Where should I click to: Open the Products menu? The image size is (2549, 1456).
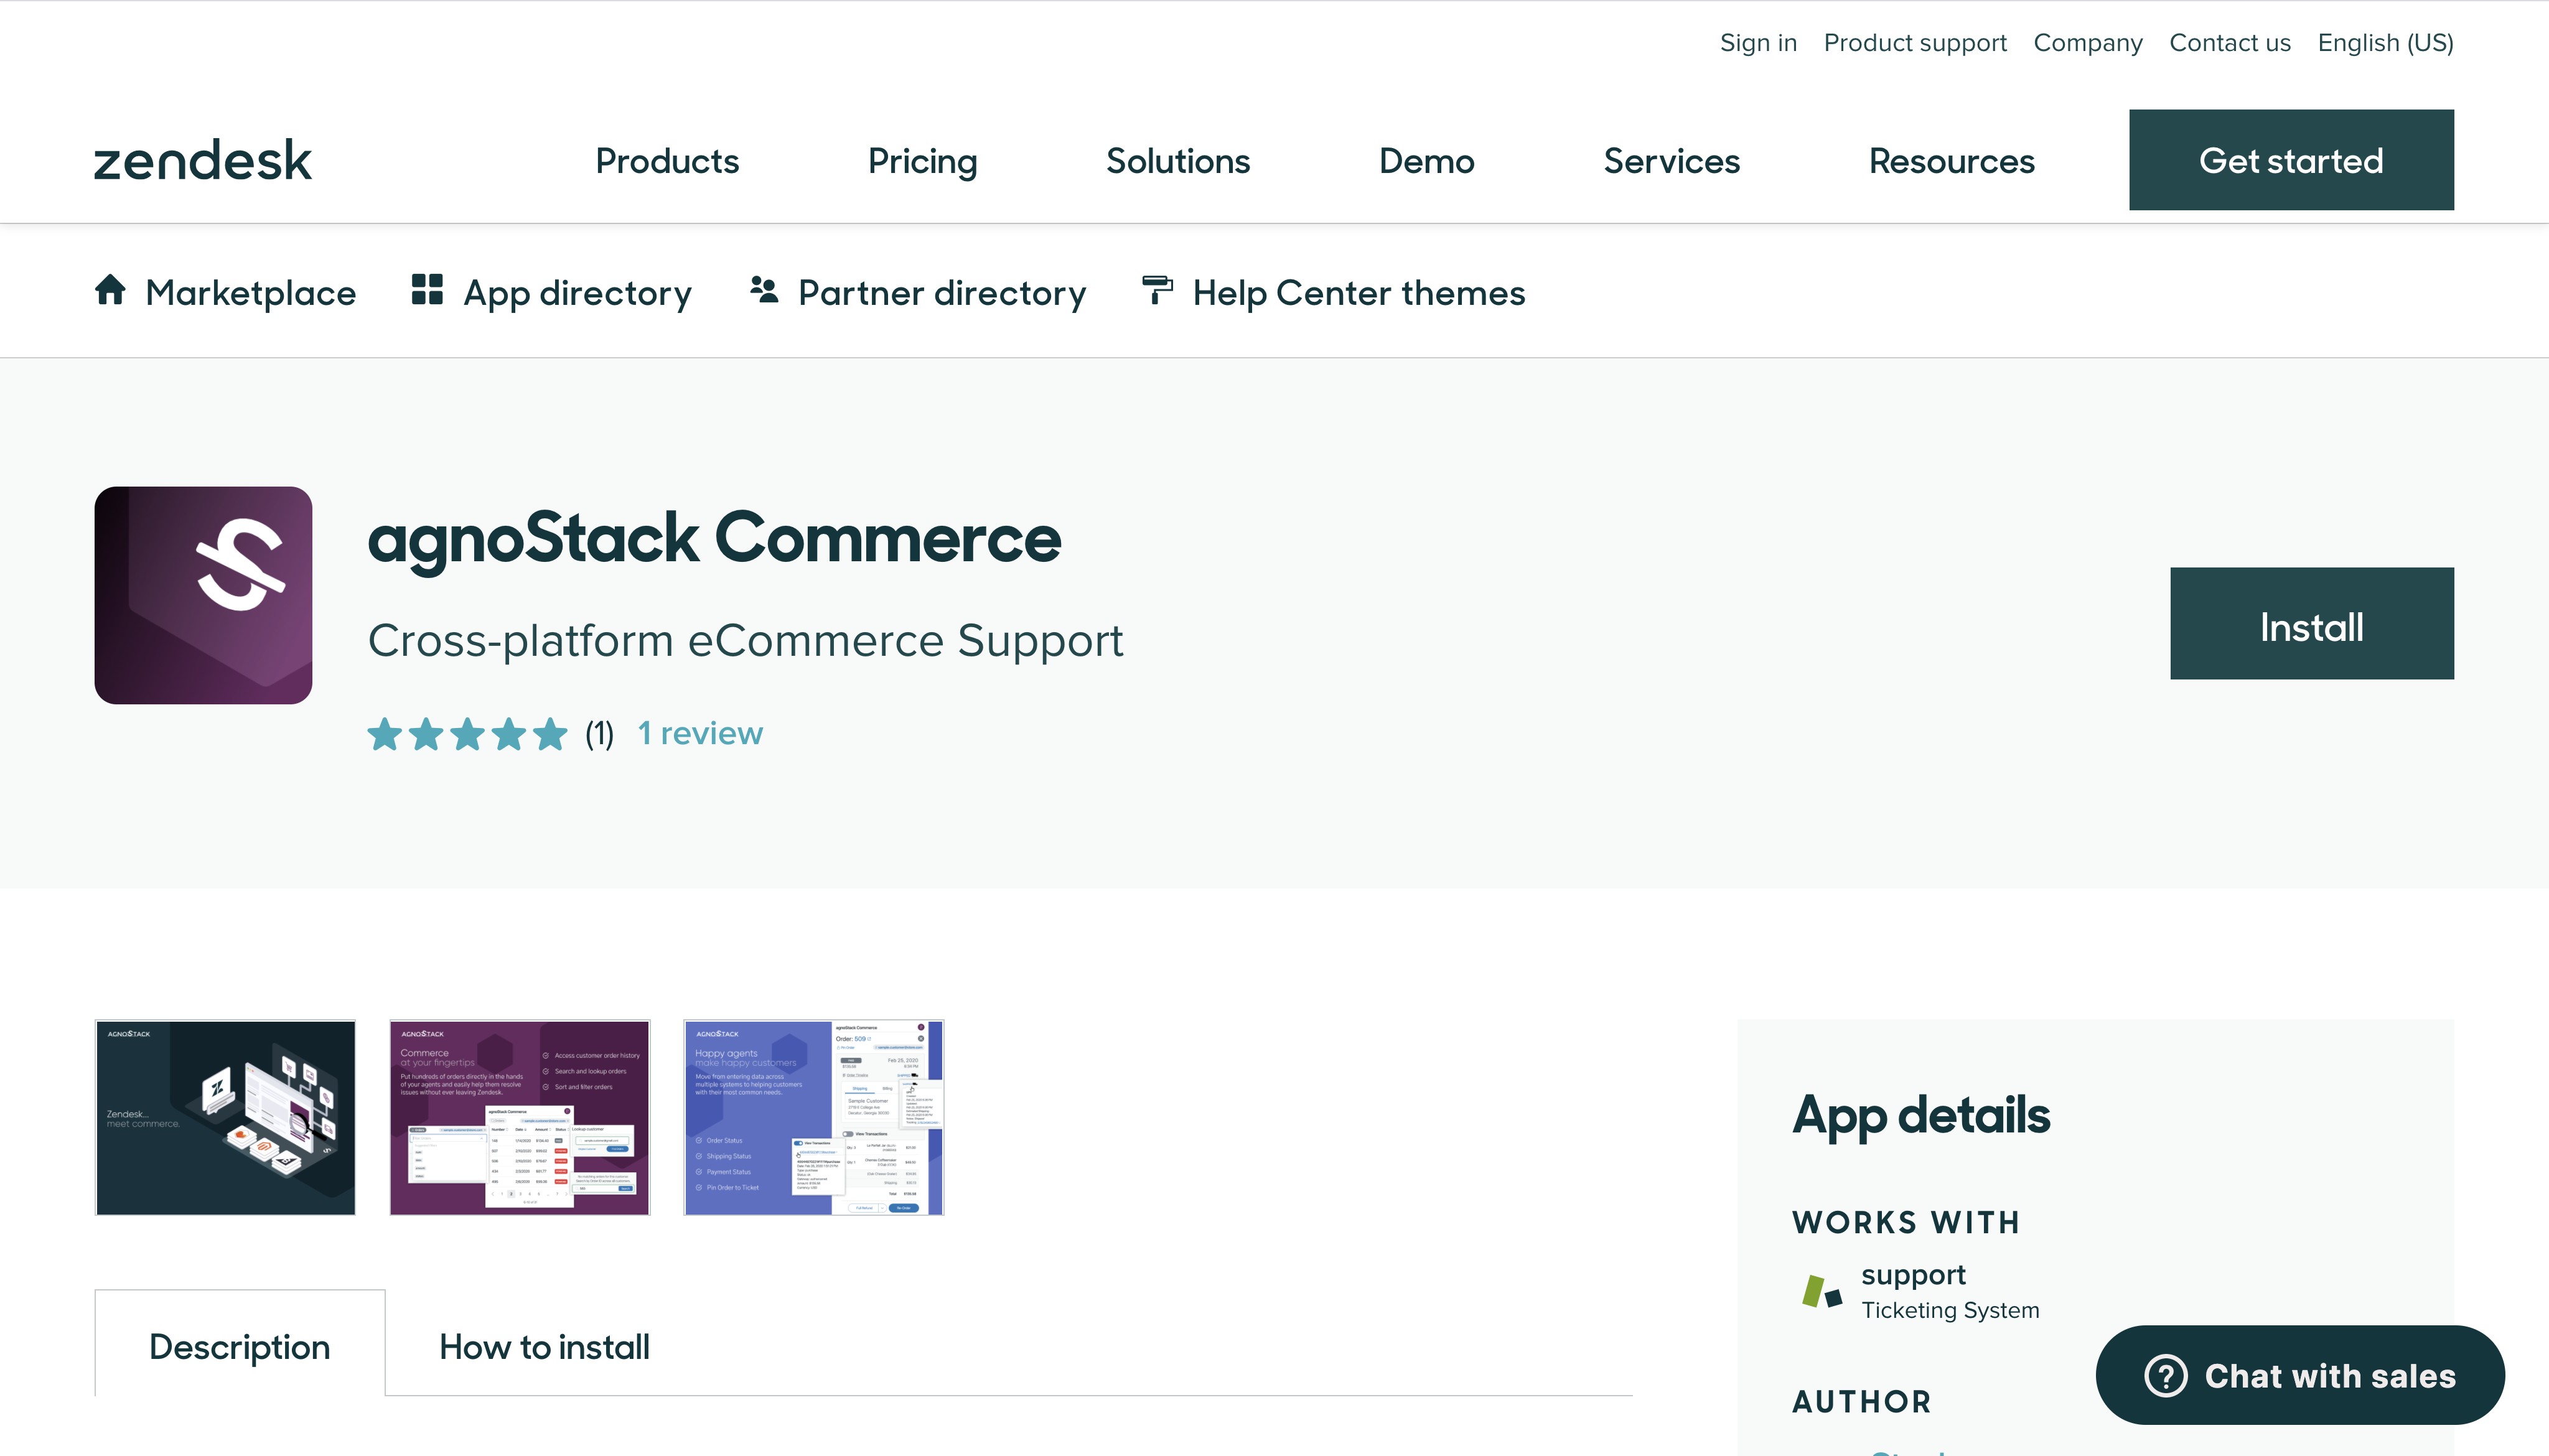tap(667, 161)
